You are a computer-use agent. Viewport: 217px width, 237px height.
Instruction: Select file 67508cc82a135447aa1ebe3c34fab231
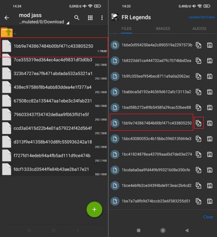(54, 101)
